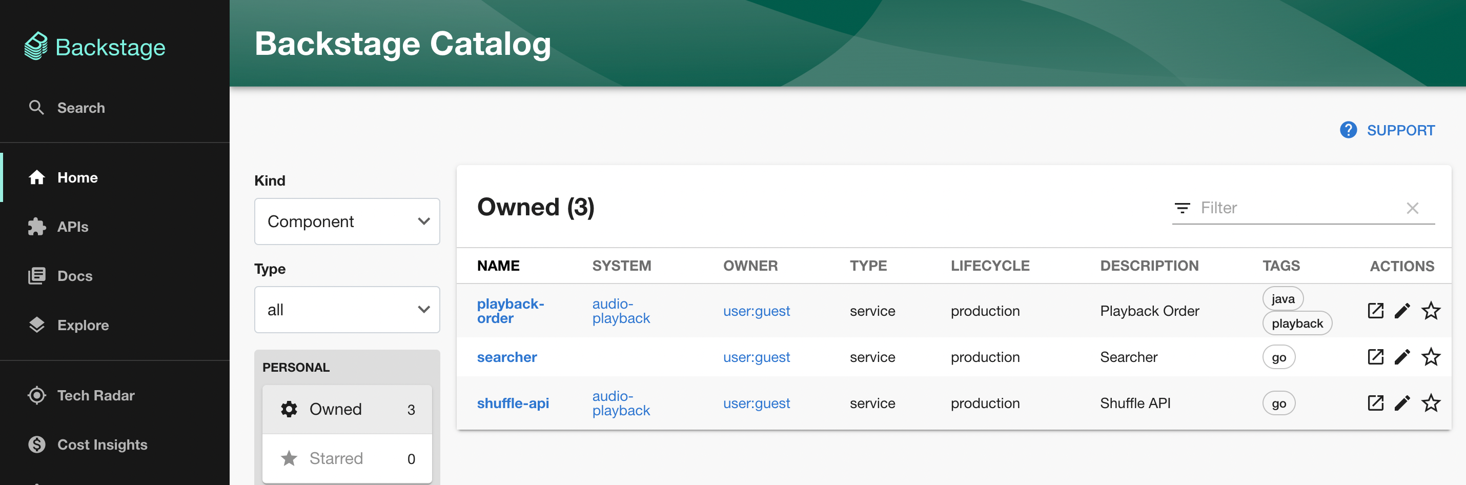Open the APIs section in the sidebar
Screen dimensions: 1466x485
coord(72,227)
